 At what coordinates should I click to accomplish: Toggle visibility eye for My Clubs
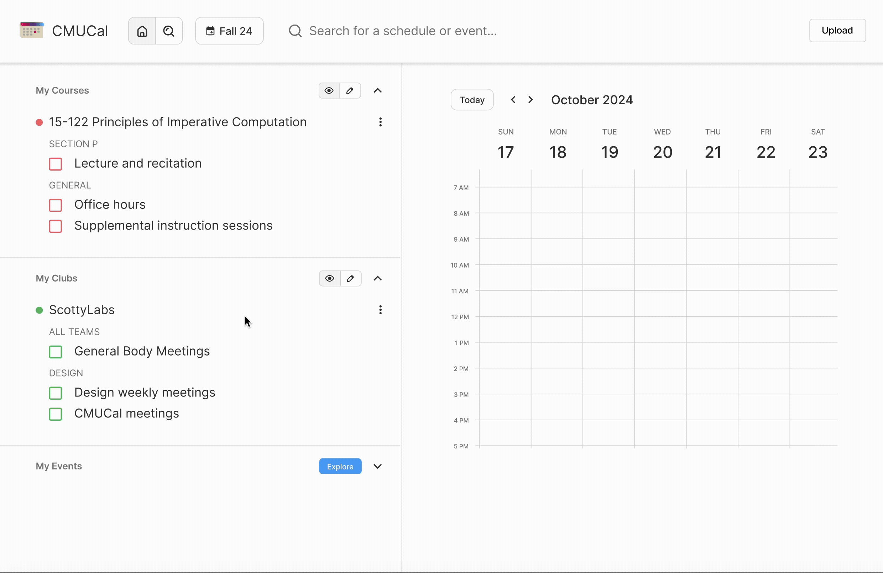[329, 279]
